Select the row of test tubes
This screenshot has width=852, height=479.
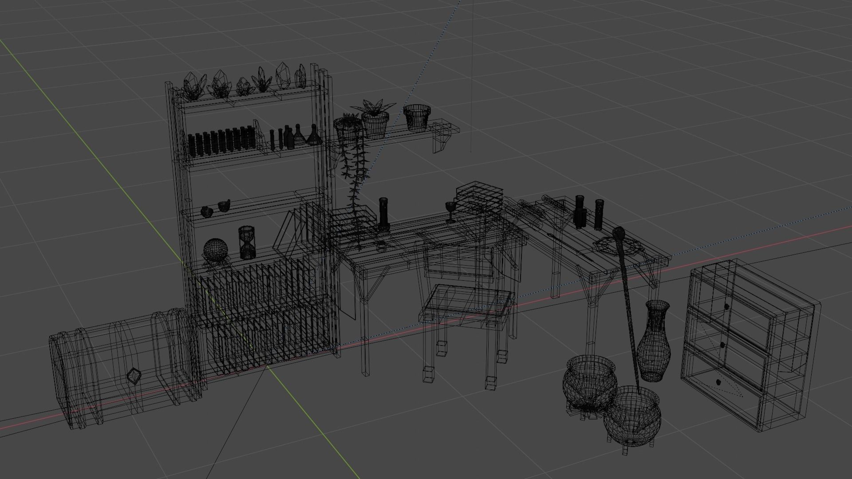pos(221,141)
